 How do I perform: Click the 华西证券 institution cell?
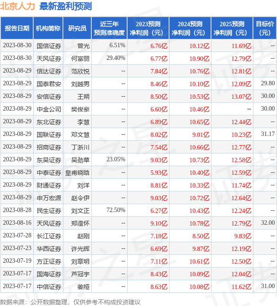pos(49,249)
